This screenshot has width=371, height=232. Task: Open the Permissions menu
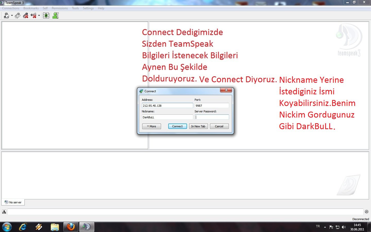[x=60, y=8]
